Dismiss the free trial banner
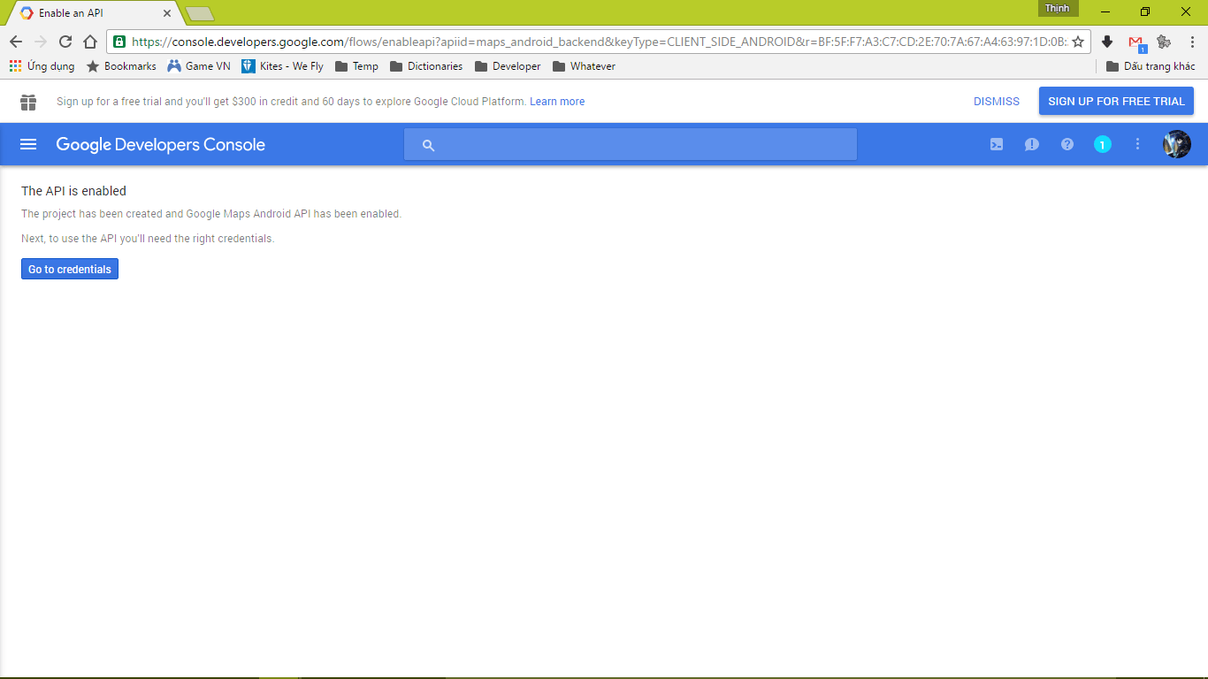 [x=997, y=102]
